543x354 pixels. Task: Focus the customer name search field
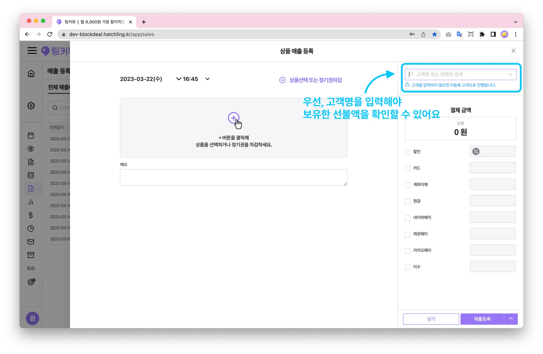(x=460, y=75)
